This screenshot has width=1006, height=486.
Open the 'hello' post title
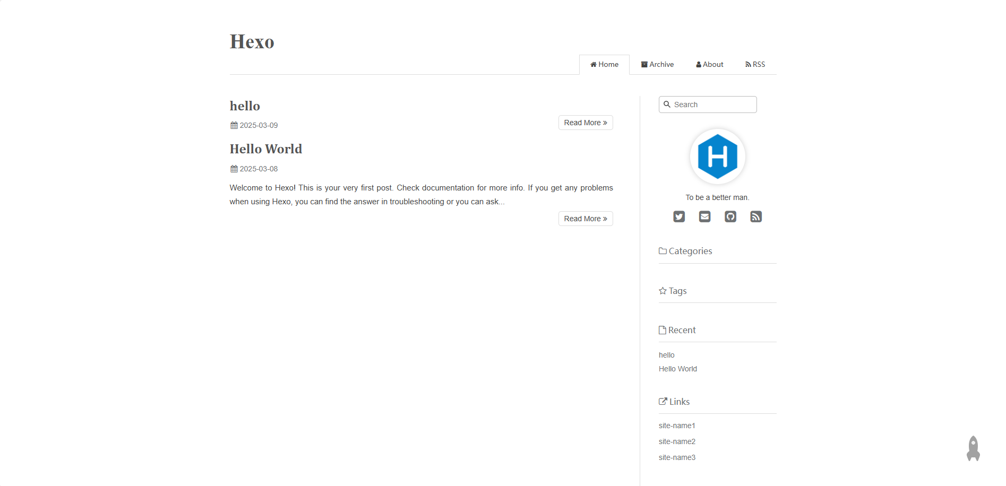pyautogui.click(x=245, y=106)
